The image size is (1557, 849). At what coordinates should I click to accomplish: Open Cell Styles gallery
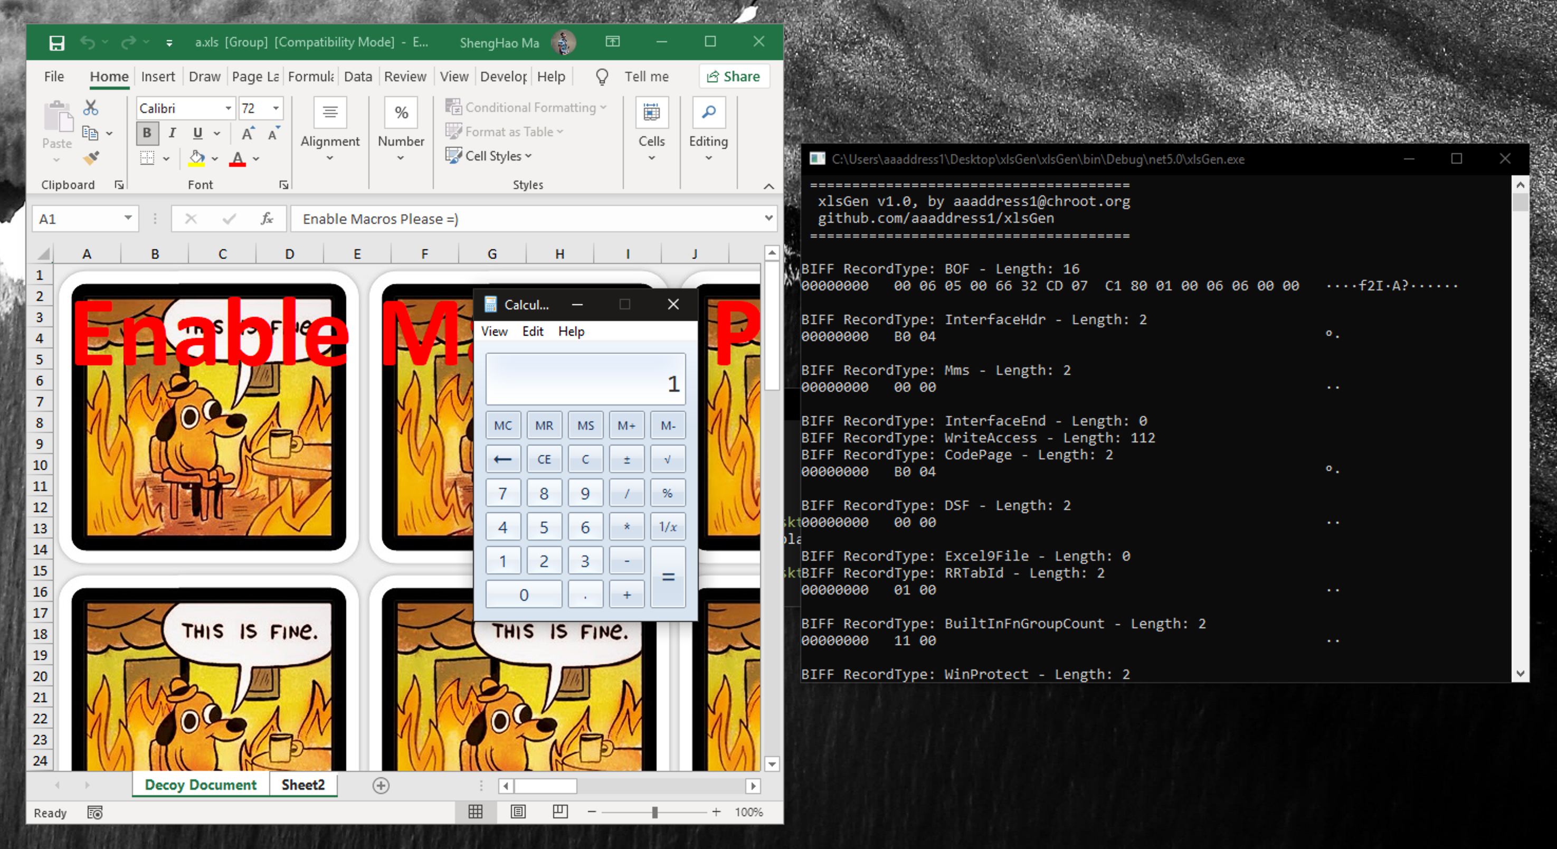pos(489,156)
